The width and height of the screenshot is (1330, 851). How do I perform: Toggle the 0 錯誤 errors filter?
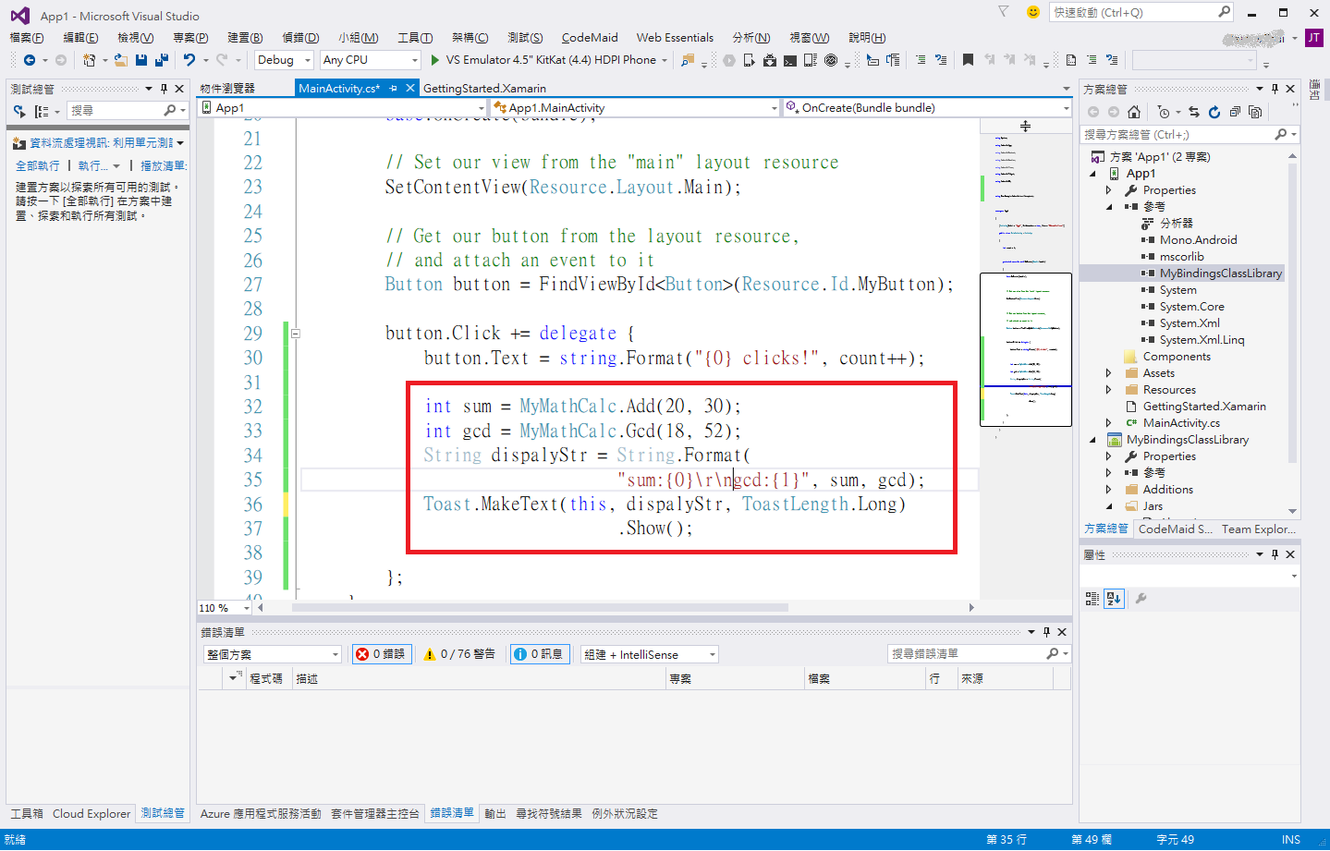coord(381,654)
